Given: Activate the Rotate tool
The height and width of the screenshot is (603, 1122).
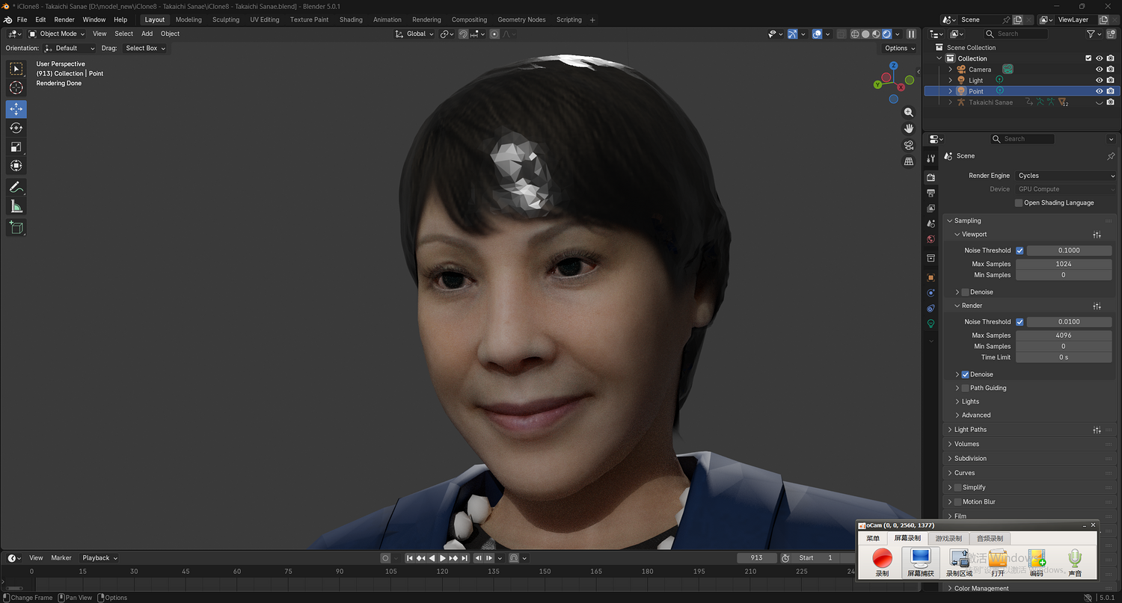Looking at the screenshot, I should point(16,128).
